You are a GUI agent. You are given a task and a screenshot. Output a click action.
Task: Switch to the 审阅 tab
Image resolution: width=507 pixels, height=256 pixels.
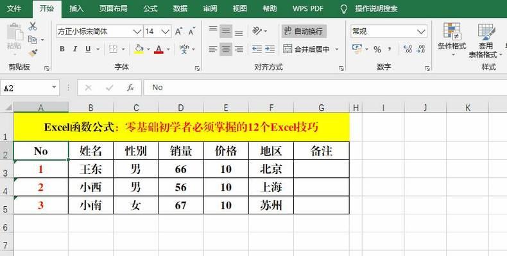(210, 8)
